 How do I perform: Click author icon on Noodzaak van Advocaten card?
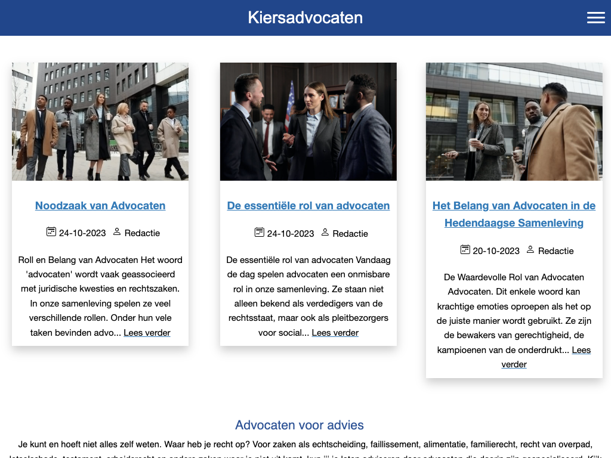pos(117,232)
